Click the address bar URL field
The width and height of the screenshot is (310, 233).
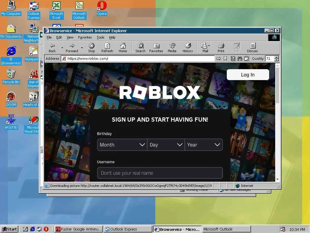[x=138, y=59]
